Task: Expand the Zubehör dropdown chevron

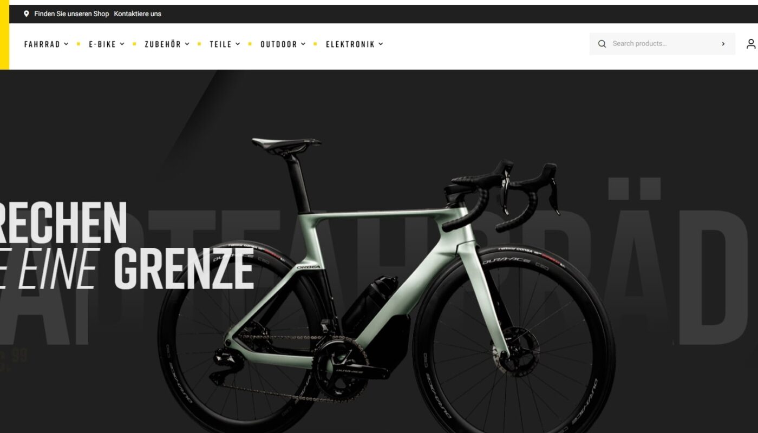Action: [x=187, y=44]
